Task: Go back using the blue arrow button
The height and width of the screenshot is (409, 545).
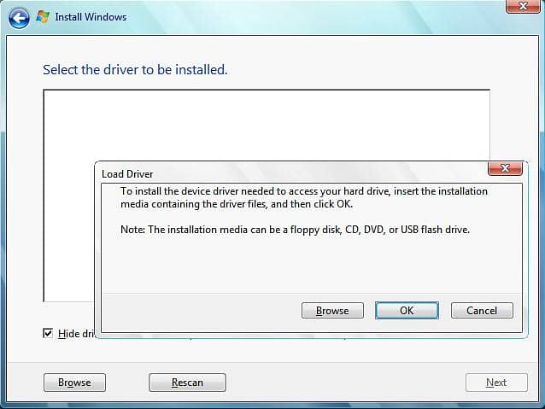Action: [x=19, y=18]
